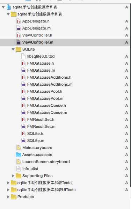Click the libsqlite3.0.tbd blank file icon
Screen dimensions: 131x209
23,57
